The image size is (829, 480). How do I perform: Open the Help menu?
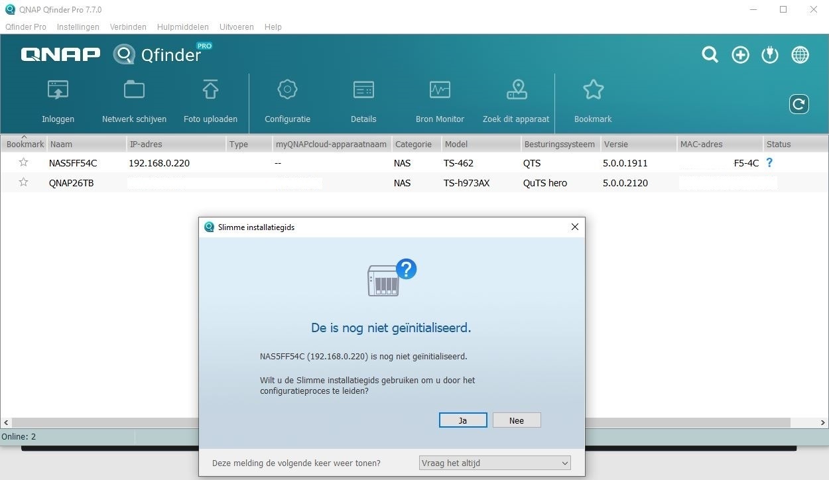click(x=273, y=27)
